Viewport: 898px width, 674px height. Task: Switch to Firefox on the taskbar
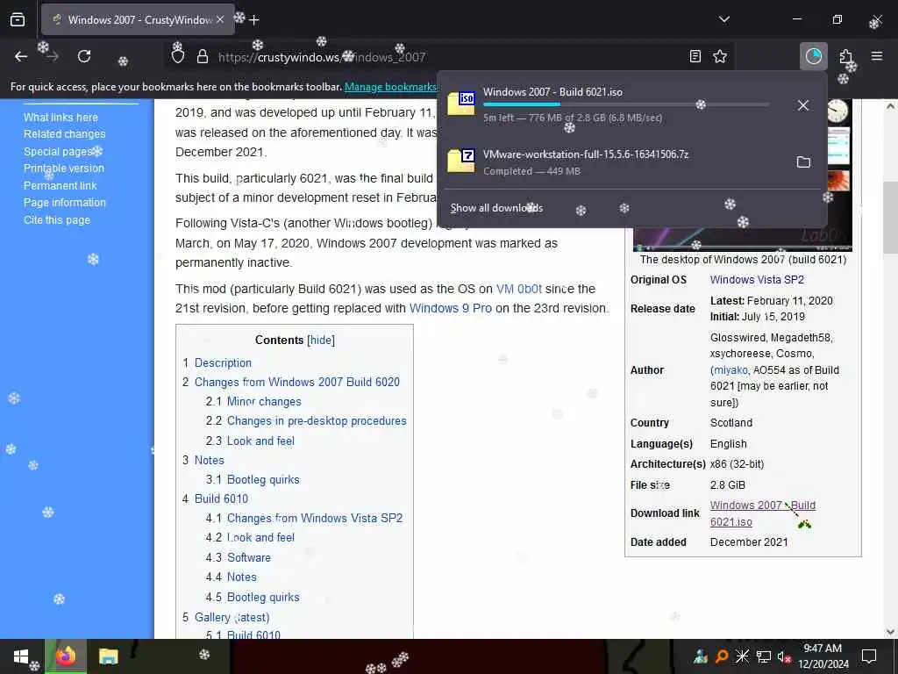[66, 656]
